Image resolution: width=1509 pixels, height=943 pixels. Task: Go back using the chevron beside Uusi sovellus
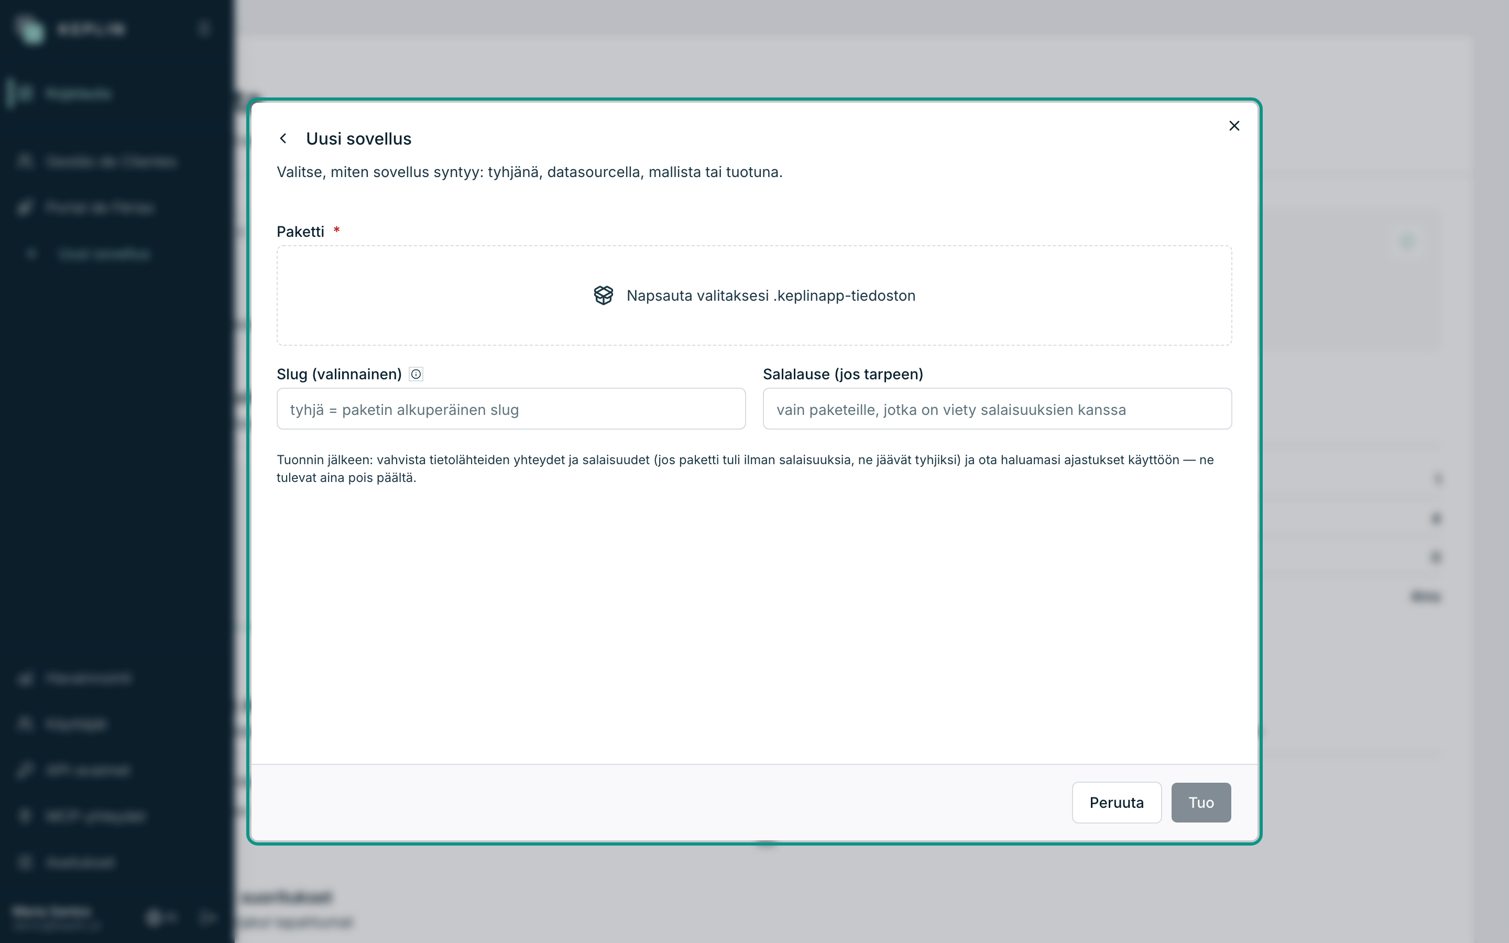click(283, 138)
